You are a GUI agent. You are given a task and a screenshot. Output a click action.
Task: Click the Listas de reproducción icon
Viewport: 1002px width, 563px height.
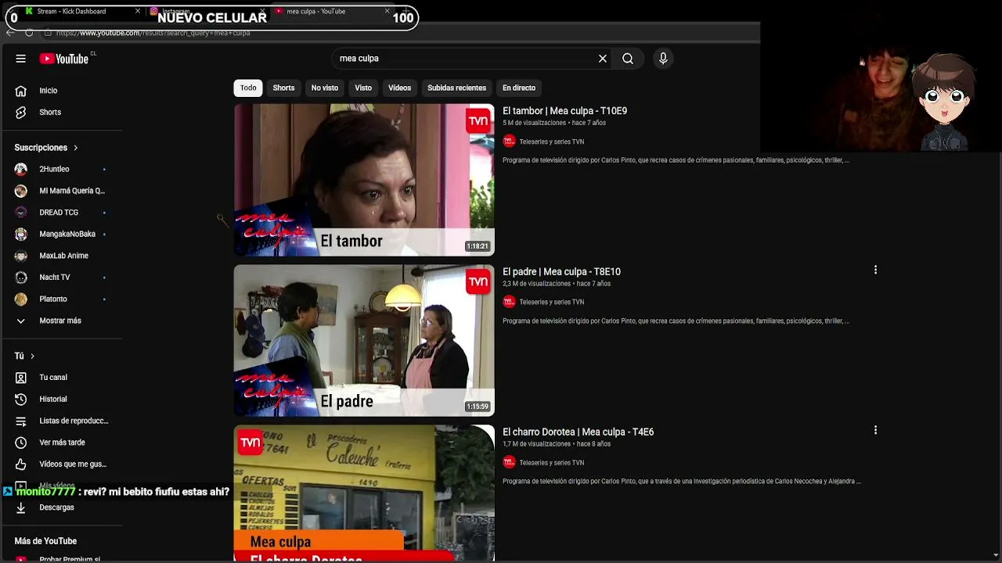(21, 421)
